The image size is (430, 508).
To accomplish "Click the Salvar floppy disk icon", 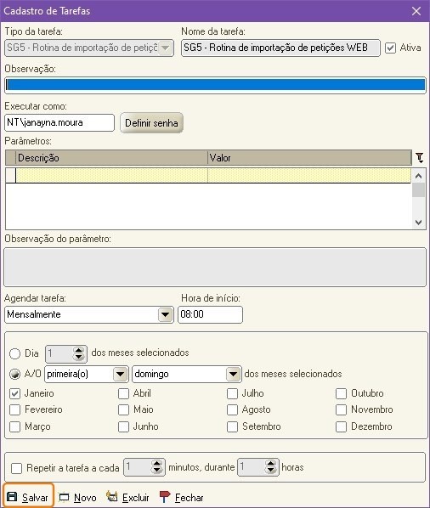I will point(12,497).
